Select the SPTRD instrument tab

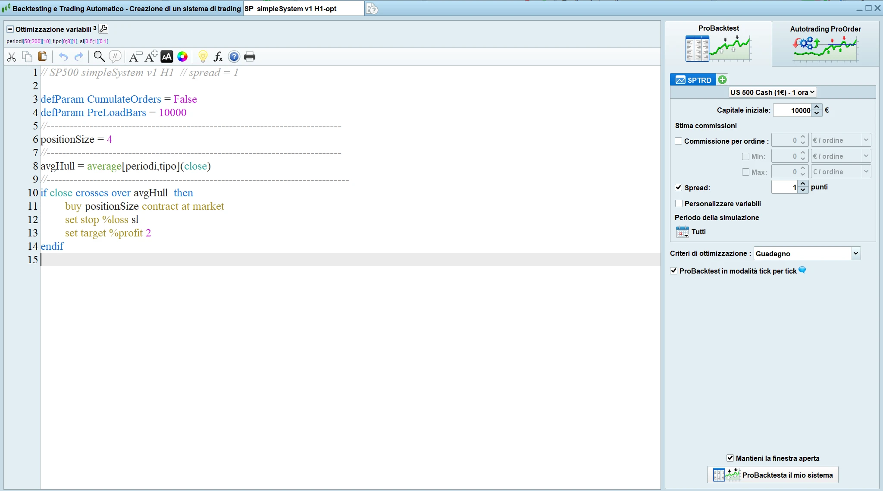click(693, 80)
